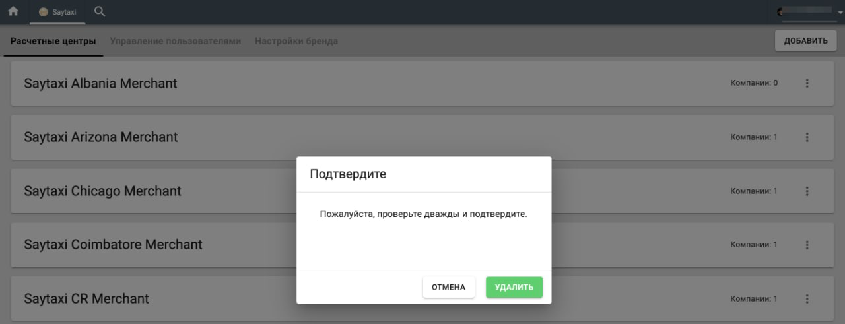Image resolution: width=845 pixels, height=324 pixels.
Task: Switch to Управление пользователями tab
Action: click(176, 41)
